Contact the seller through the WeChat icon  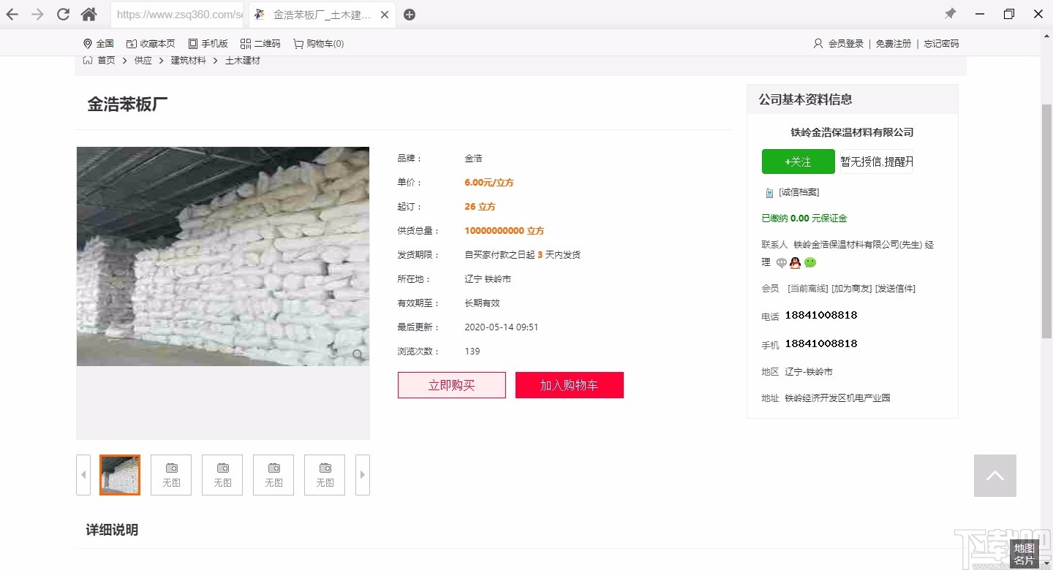coord(809,263)
